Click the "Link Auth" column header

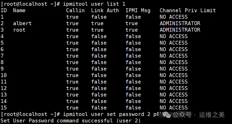tap(105, 10)
